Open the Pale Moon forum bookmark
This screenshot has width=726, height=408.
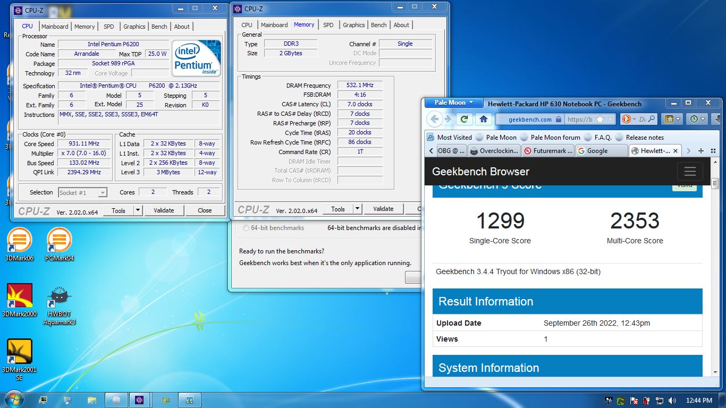550,137
